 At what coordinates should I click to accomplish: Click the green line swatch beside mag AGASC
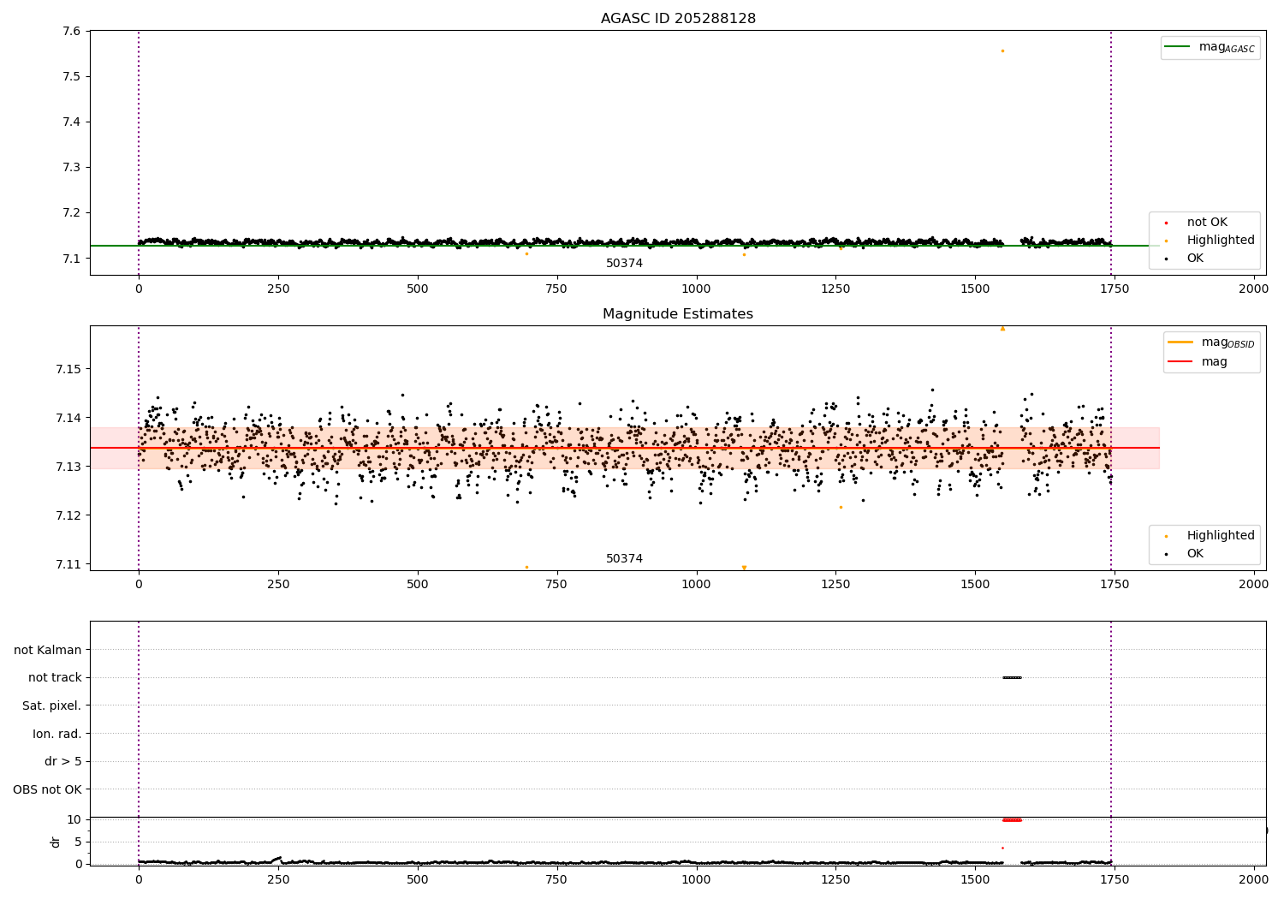click(x=1178, y=47)
